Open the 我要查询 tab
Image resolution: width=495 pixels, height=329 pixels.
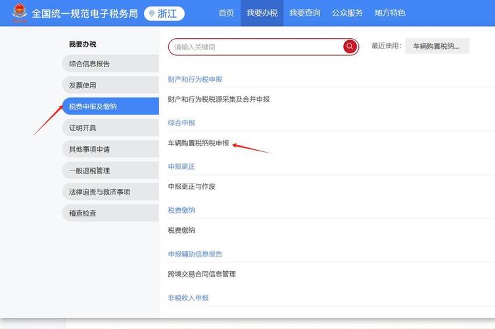[304, 13]
